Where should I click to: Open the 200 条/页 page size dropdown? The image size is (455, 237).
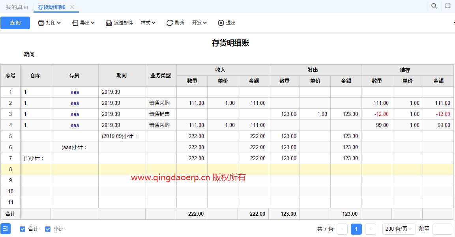(x=399, y=229)
